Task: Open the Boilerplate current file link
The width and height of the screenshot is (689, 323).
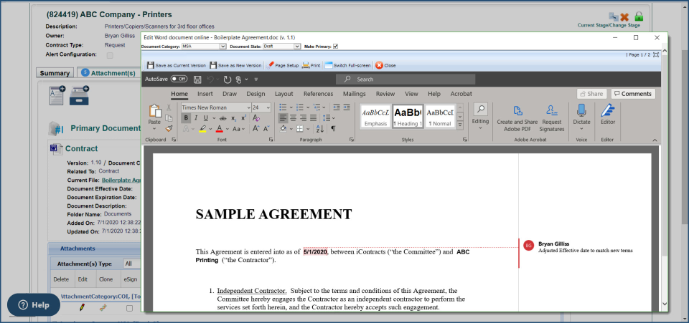Action: pos(121,180)
